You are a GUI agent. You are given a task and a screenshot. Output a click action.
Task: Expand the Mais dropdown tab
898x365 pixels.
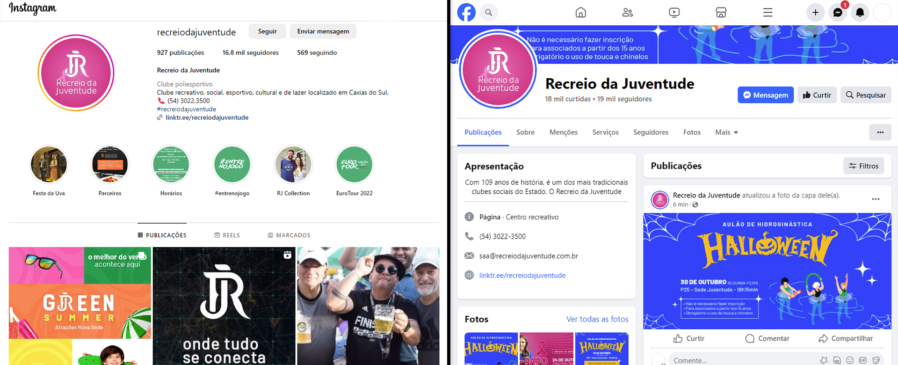click(726, 132)
